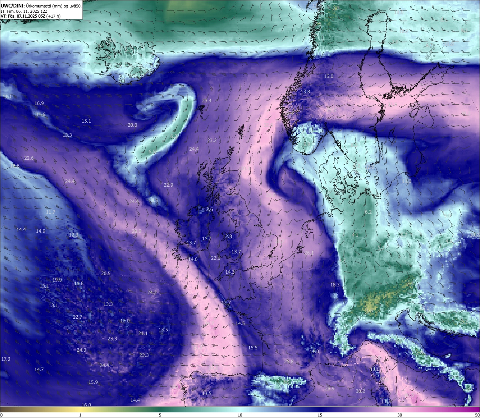Click the map value 18.3
This screenshot has width=480, height=418.
335,285
